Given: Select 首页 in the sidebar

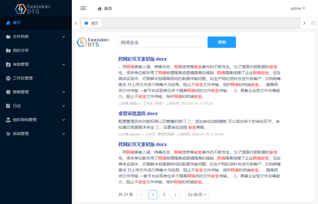Looking at the screenshot, I should coord(17,23).
